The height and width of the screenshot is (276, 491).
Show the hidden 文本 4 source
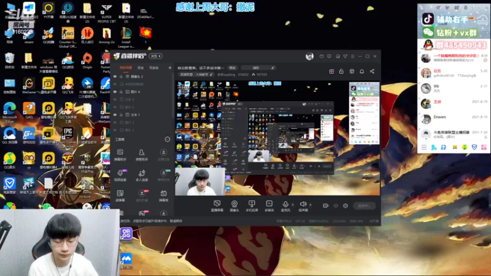point(115,99)
